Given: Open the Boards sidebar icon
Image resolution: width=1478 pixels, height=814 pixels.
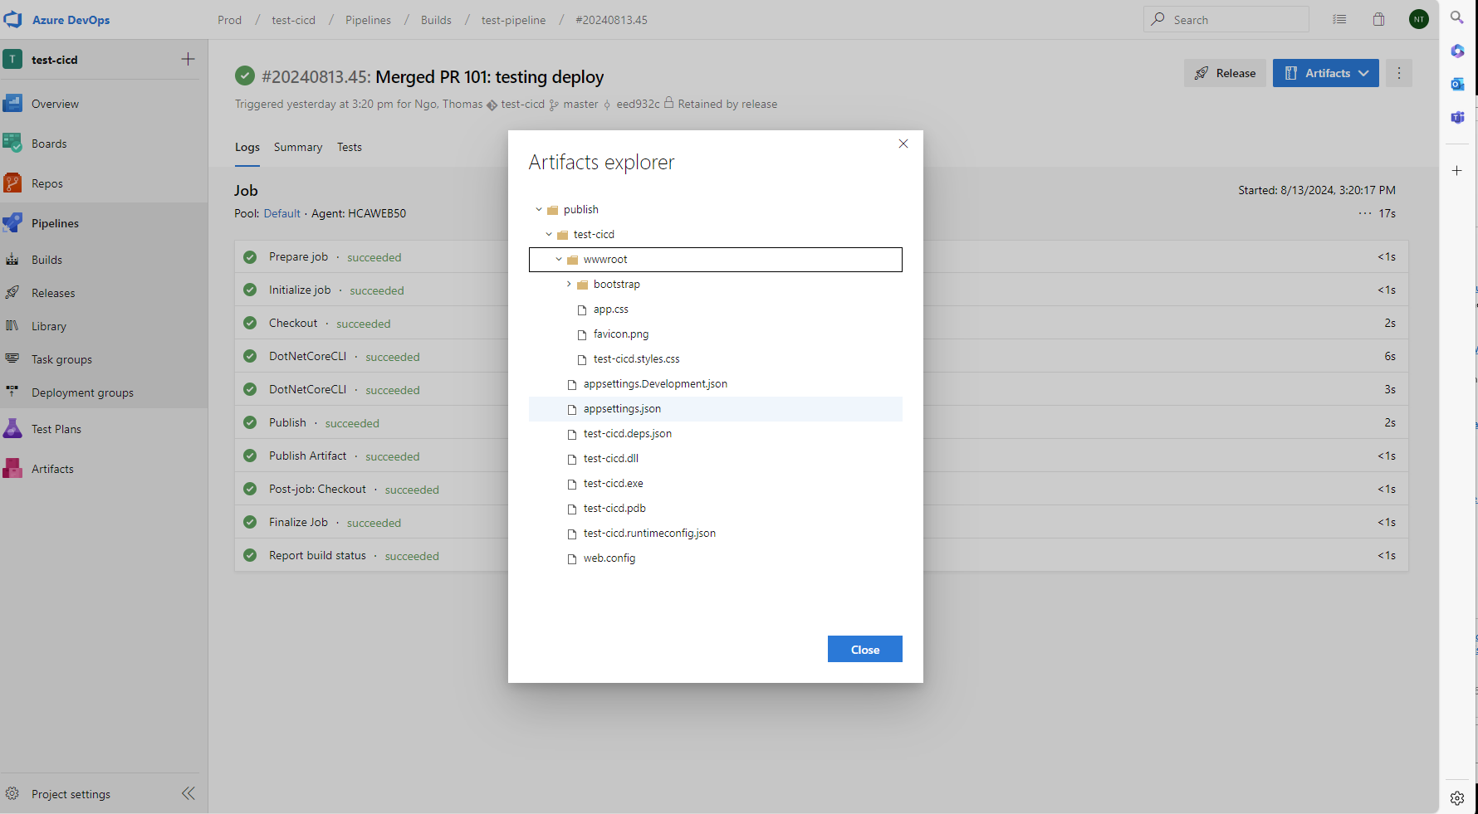Looking at the screenshot, I should coord(12,144).
